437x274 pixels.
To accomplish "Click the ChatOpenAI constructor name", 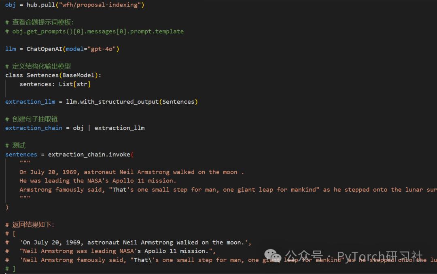I will click(45, 49).
